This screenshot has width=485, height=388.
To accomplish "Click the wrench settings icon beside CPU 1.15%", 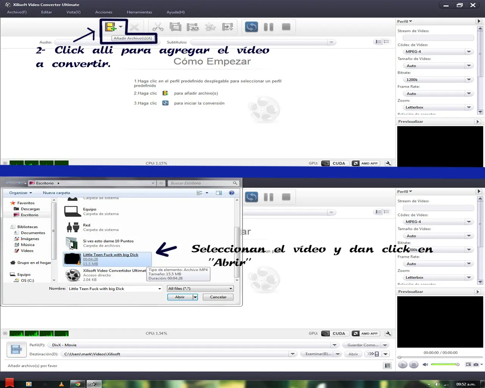I will click(x=388, y=163).
